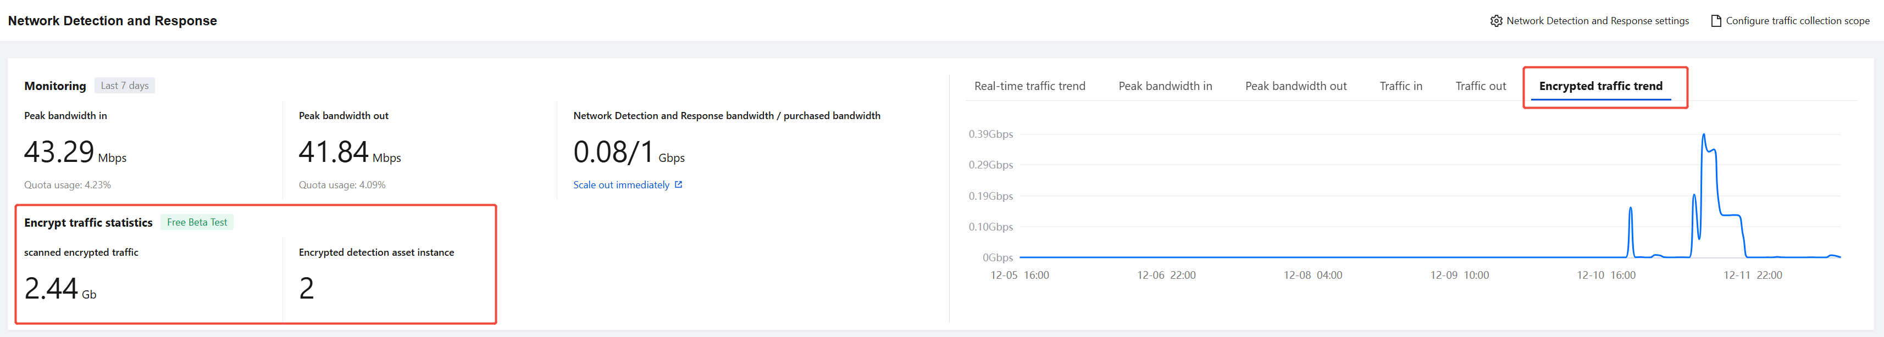The height and width of the screenshot is (337, 1884).
Task: Click the Last 7 days badge
Action: point(124,86)
